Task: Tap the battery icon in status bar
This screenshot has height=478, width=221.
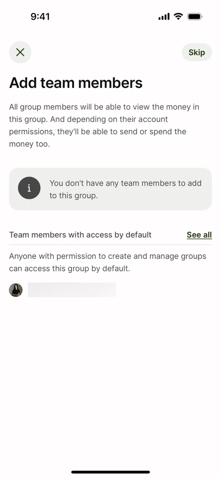Action: click(195, 17)
